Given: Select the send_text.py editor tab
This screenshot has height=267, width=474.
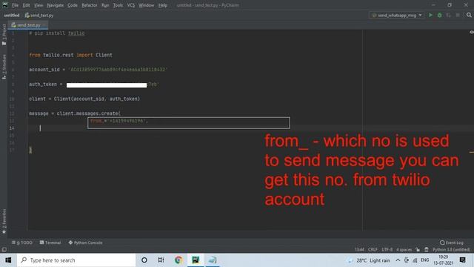Looking at the screenshot, I should [28, 24].
